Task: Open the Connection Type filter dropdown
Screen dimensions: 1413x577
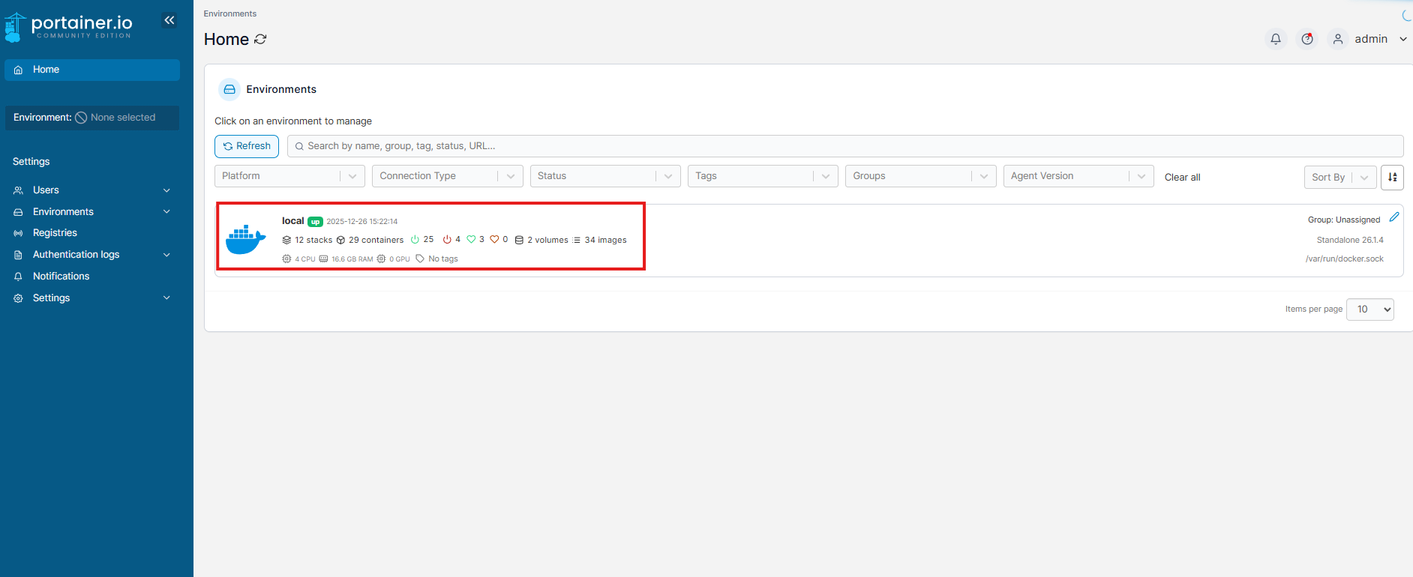Action: 447,176
